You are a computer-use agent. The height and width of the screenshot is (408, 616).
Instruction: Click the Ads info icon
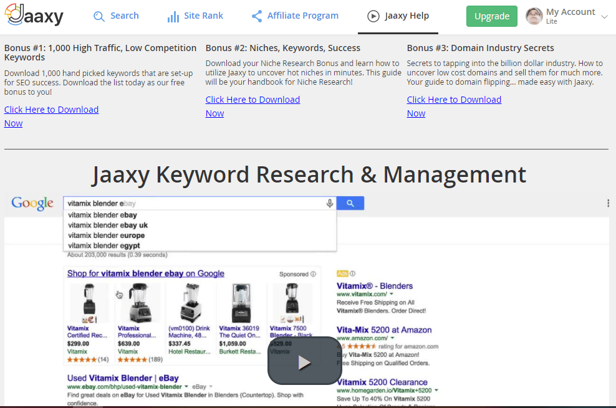352,273
